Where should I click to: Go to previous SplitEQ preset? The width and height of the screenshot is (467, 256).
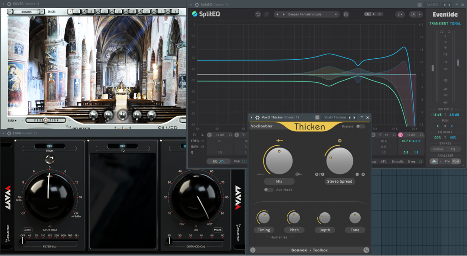tap(277, 14)
